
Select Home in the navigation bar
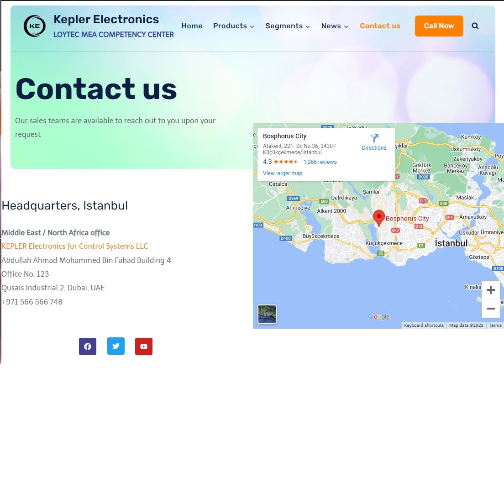pyautogui.click(x=192, y=26)
